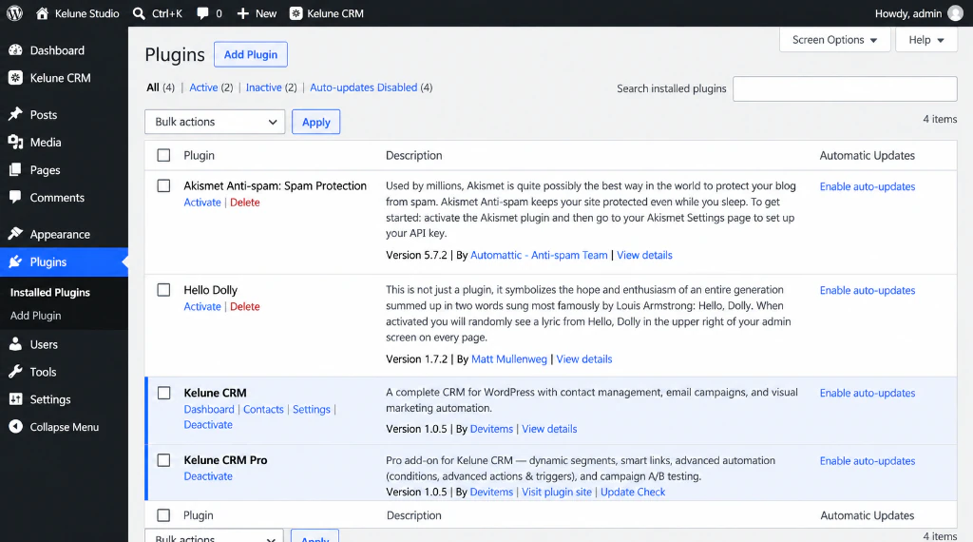Click Visit plugin site link
Viewport: 973px width, 542px height.
[557, 492]
